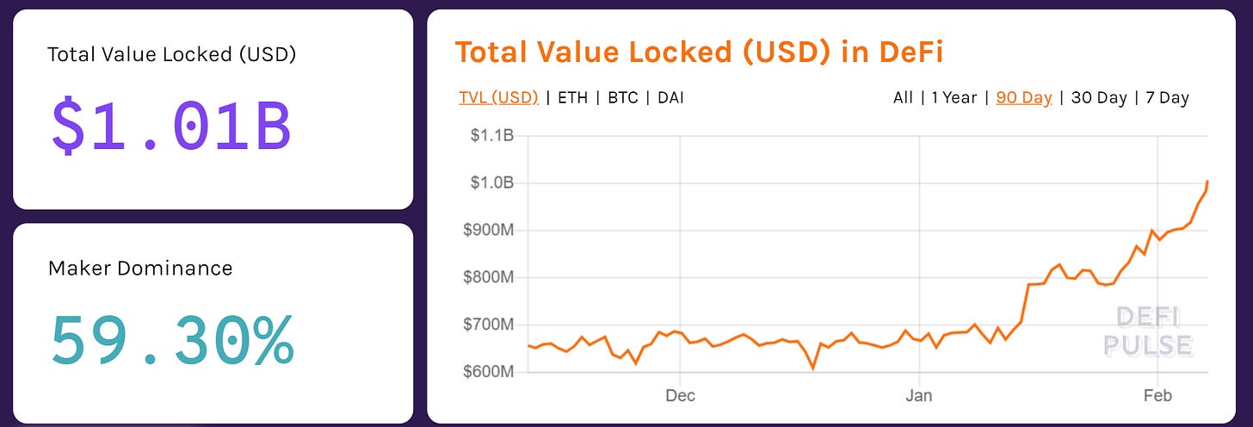Select the 7 Day time range
Viewport: 1253px width, 427px height.
(1167, 97)
